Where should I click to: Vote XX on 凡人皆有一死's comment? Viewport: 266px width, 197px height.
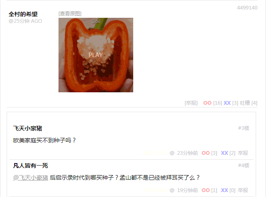tap(225, 190)
